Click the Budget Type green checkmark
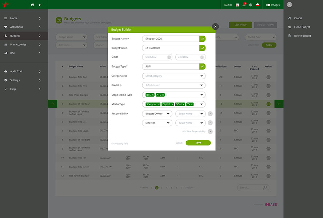 click(x=202, y=66)
